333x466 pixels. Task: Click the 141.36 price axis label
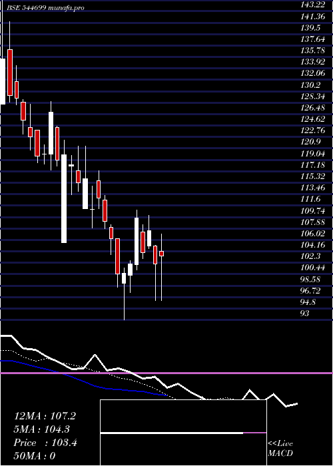tap(312, 17)
